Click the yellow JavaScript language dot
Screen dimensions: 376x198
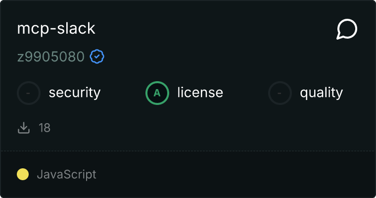click(x=23, y=174)
